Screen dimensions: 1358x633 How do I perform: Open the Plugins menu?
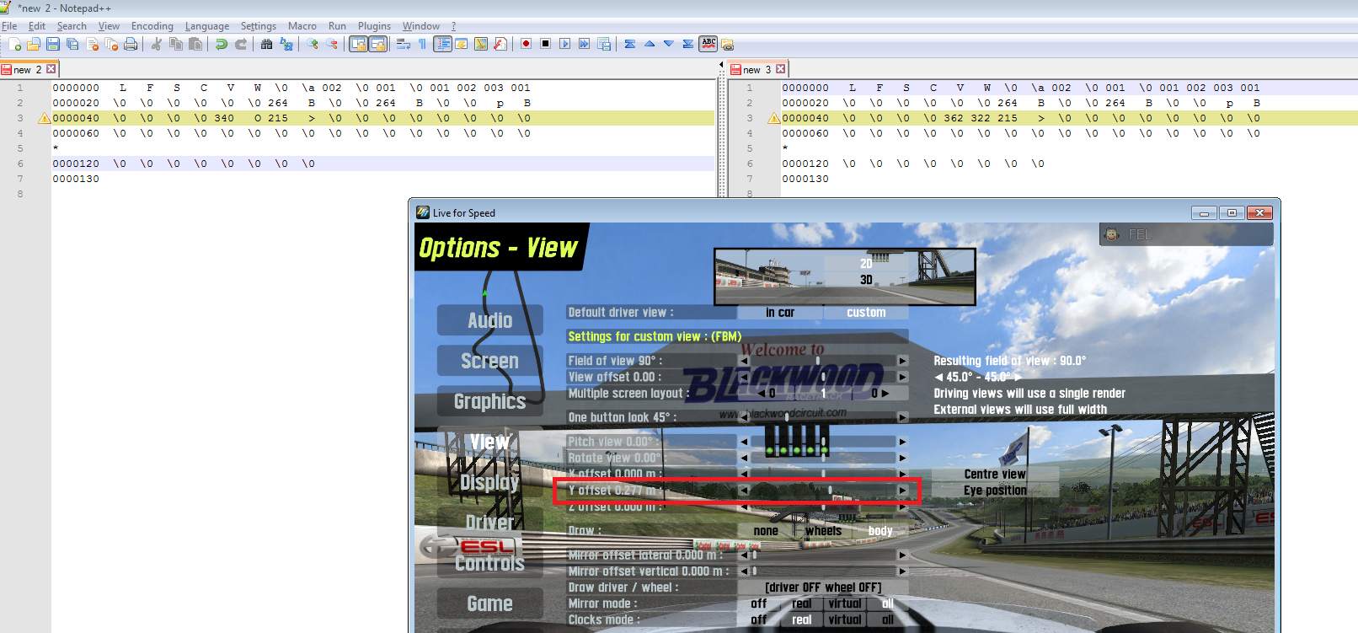374,26
